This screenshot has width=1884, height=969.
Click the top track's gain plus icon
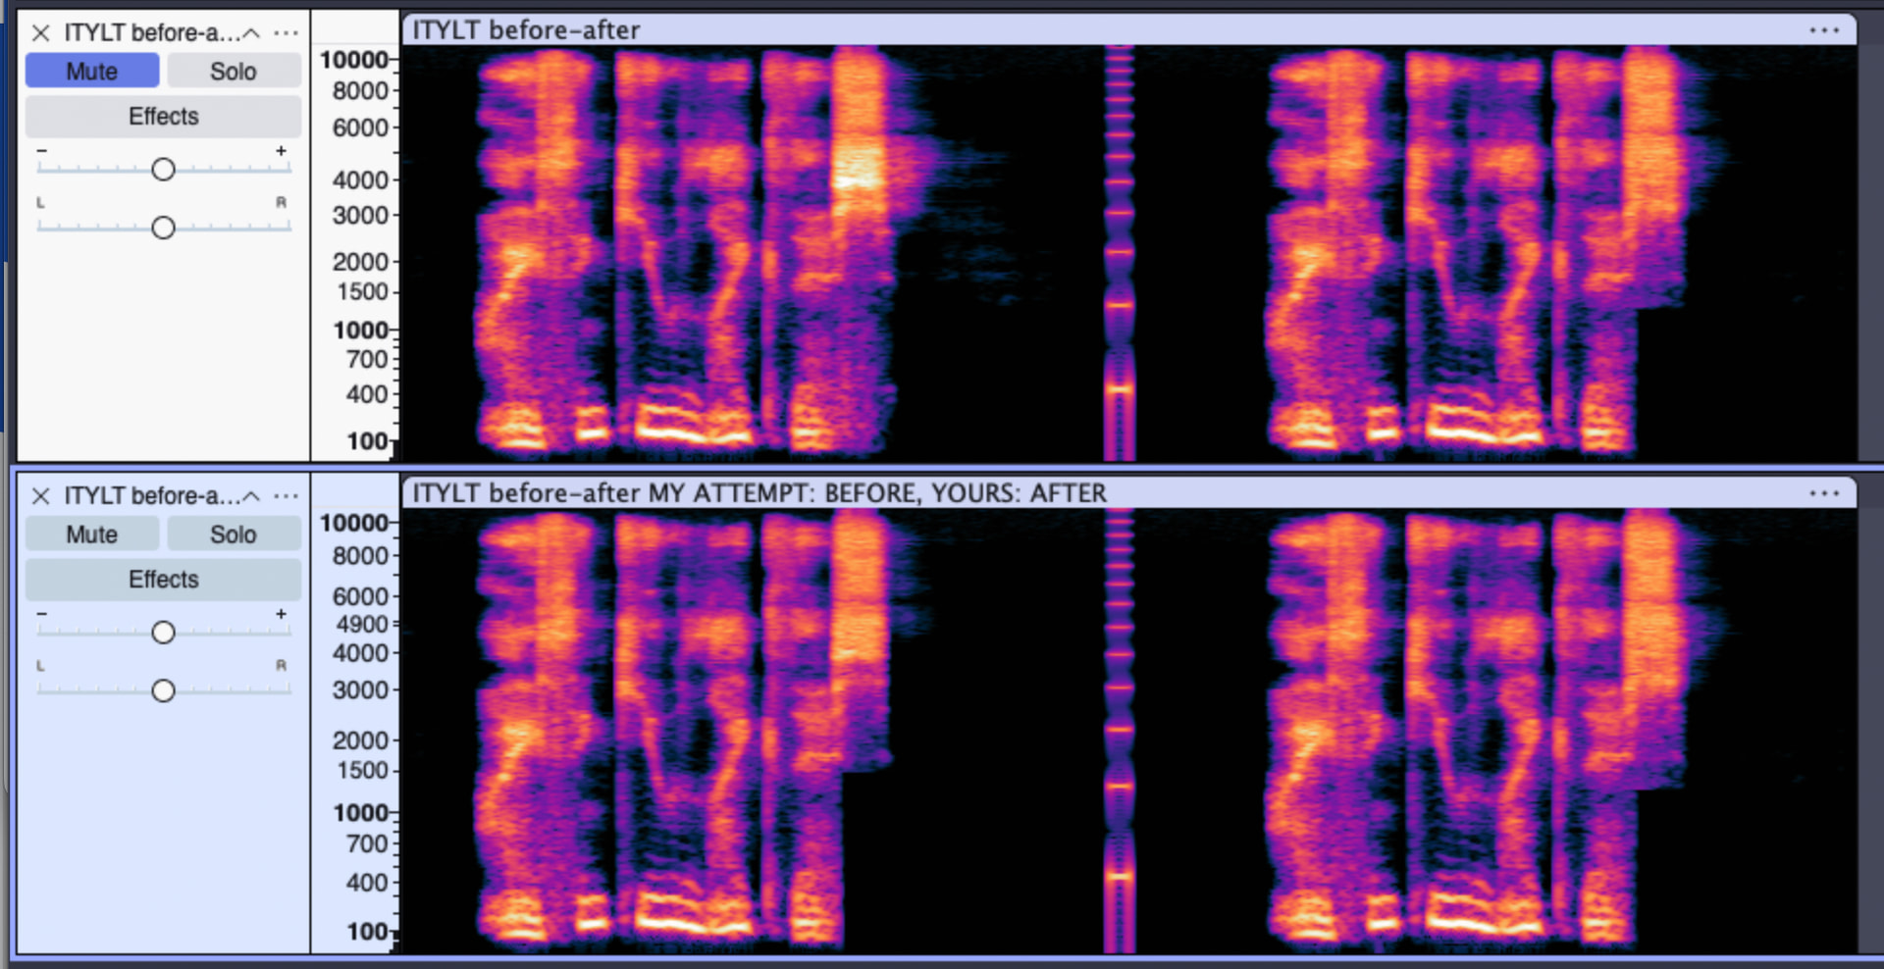pyautogui.click(x=281, y=151)
